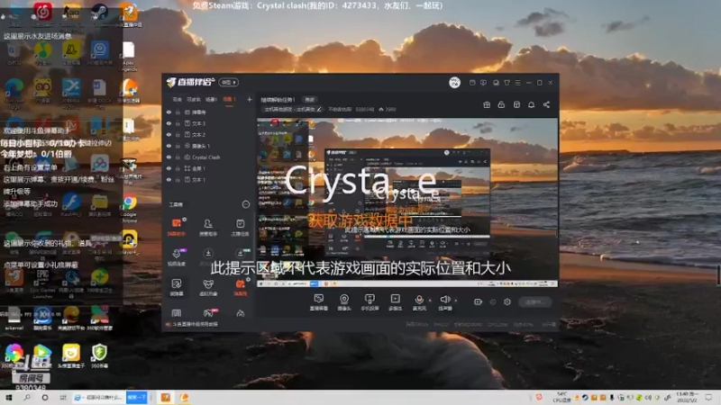Open the orange 弹幕助手 tool
Viewport: 721px width, 405px height.
(177, 227)
